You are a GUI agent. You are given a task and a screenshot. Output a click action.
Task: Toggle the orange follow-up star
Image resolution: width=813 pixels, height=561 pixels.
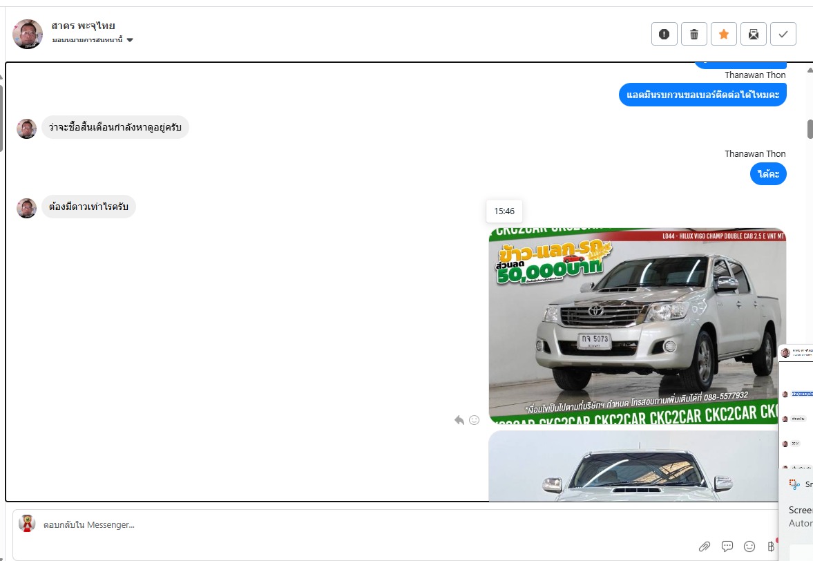(723, 34)
